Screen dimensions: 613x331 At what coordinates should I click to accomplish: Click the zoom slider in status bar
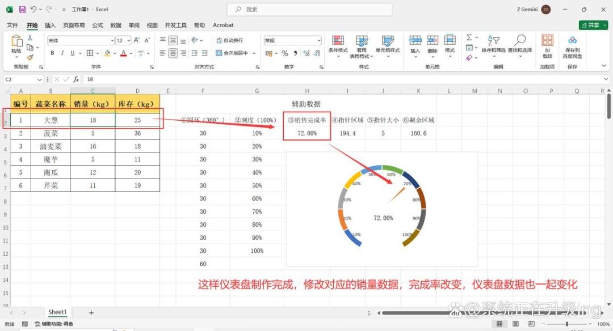(567, 324)
